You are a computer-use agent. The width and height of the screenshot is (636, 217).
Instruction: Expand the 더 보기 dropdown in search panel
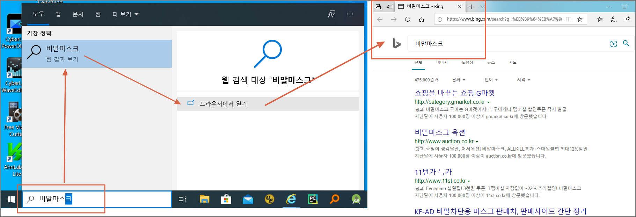point(125,14)
